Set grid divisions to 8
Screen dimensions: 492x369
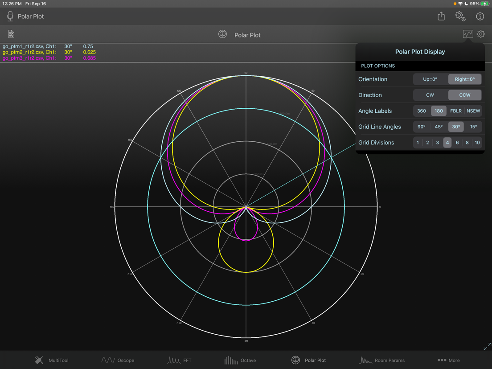point(467,143)
